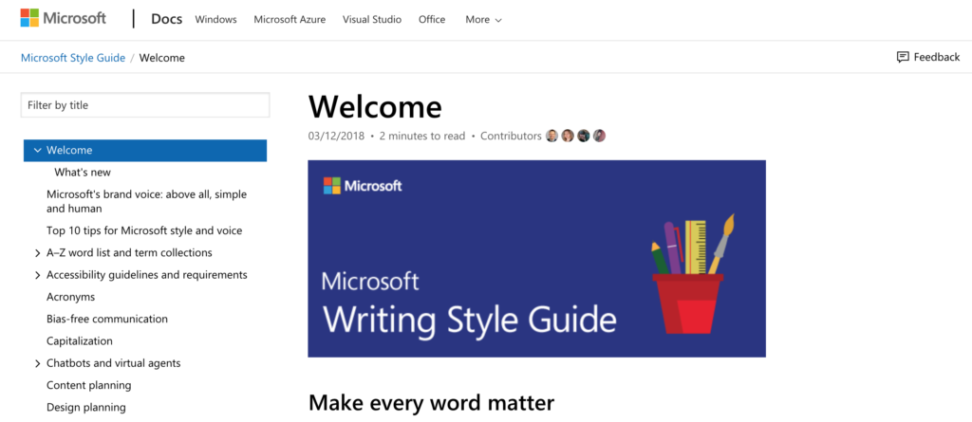972x422 pixels.
Task: Open the Content planning page
Action: click(x=88, y=385)
